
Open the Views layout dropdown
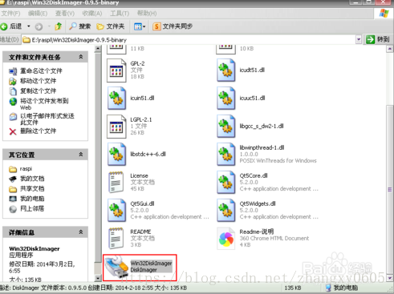140,26
